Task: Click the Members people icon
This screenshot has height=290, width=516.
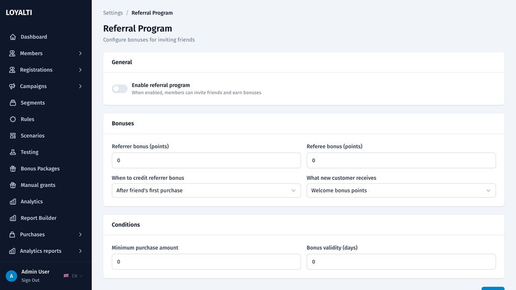Action: coord(12,53)
